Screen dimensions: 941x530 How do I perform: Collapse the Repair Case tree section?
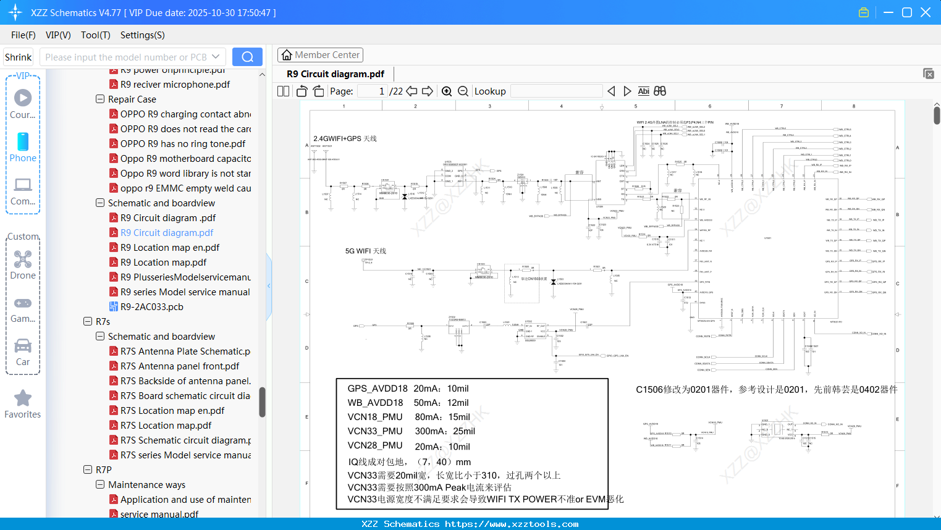point(99,99)
